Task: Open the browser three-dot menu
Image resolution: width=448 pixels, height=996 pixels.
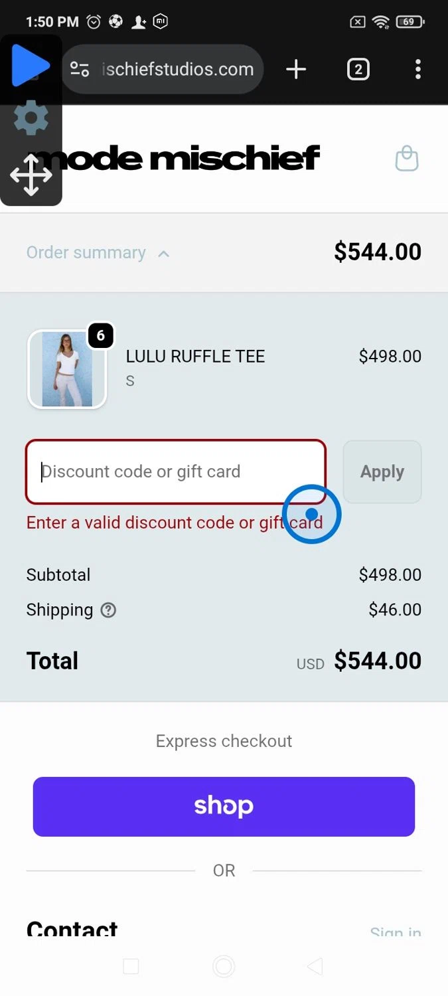Action: [417, 69]
